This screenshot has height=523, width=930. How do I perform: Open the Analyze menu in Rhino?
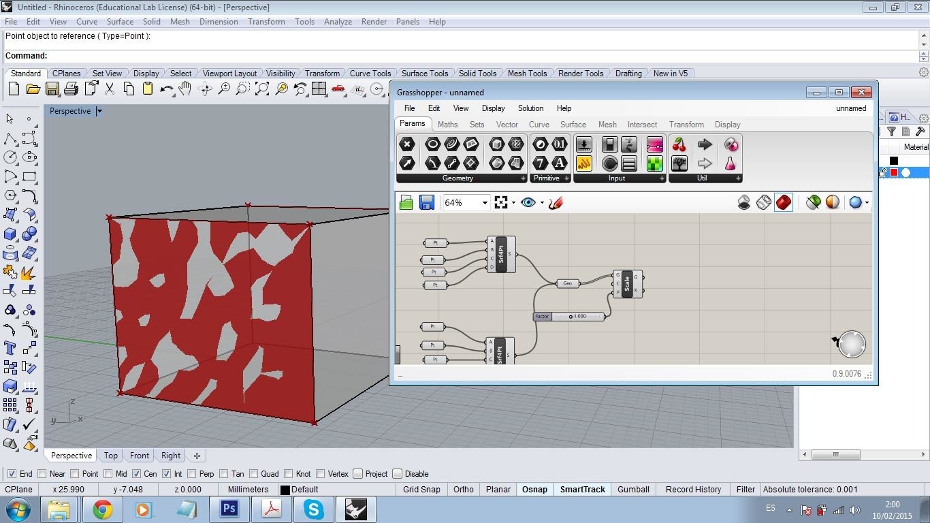[338, 22]
